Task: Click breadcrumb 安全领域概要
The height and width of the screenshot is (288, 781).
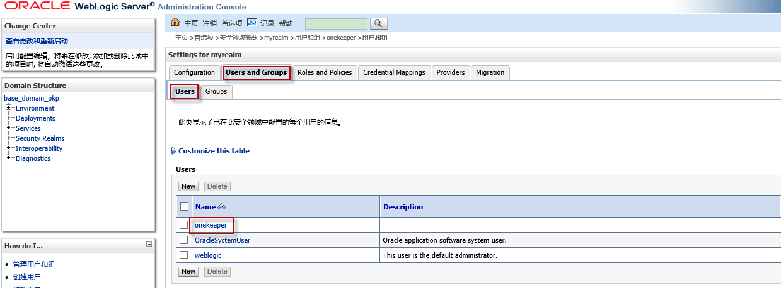Action: pyautogui.click(x=239, y=38)
